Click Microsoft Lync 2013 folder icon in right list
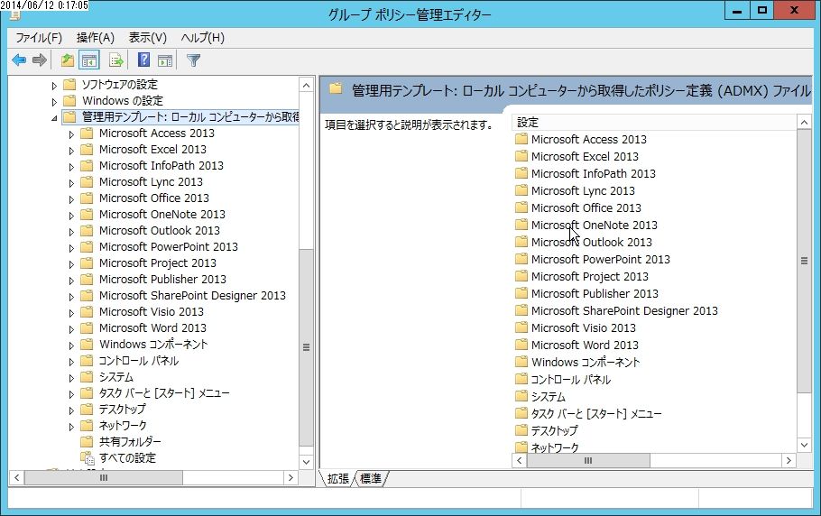This screenshot has height=516, width=821. click(x=521, y=190)
